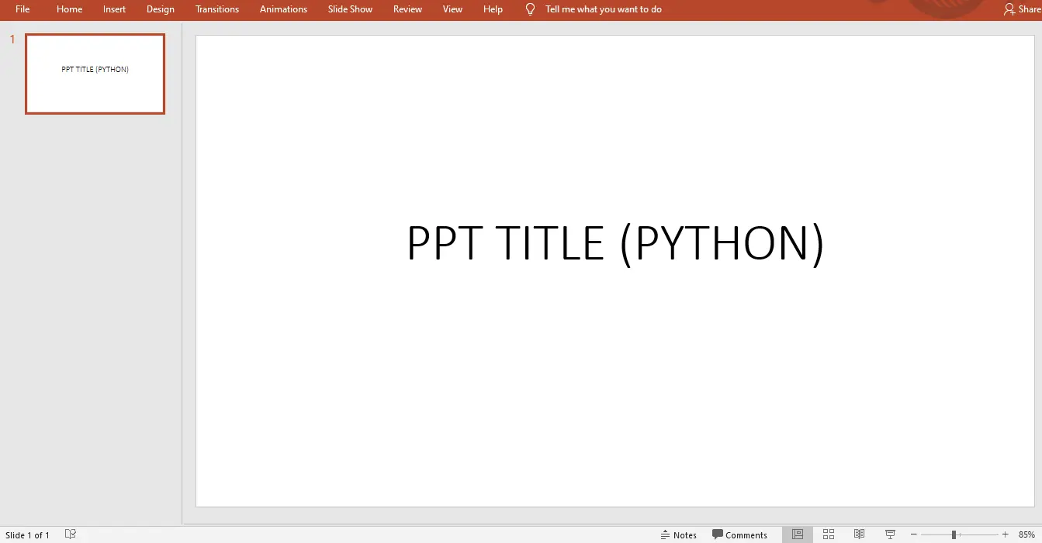Viewport: 1042px width, 543px height.
Task: Switch to Normal view in status bar
Action: coord(797,534)
